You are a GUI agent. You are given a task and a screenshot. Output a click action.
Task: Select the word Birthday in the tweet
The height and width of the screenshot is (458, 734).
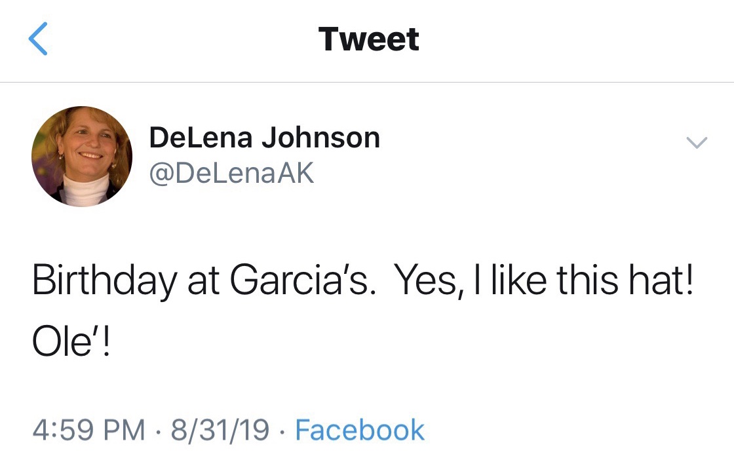pos(104,282)
